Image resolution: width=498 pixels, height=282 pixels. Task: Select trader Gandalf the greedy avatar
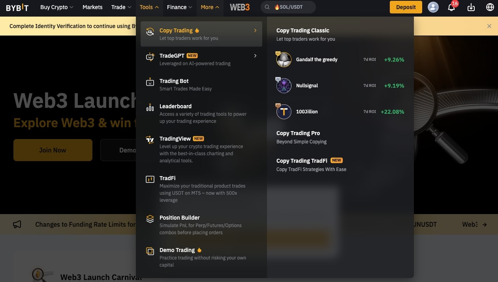click(284, 60)
